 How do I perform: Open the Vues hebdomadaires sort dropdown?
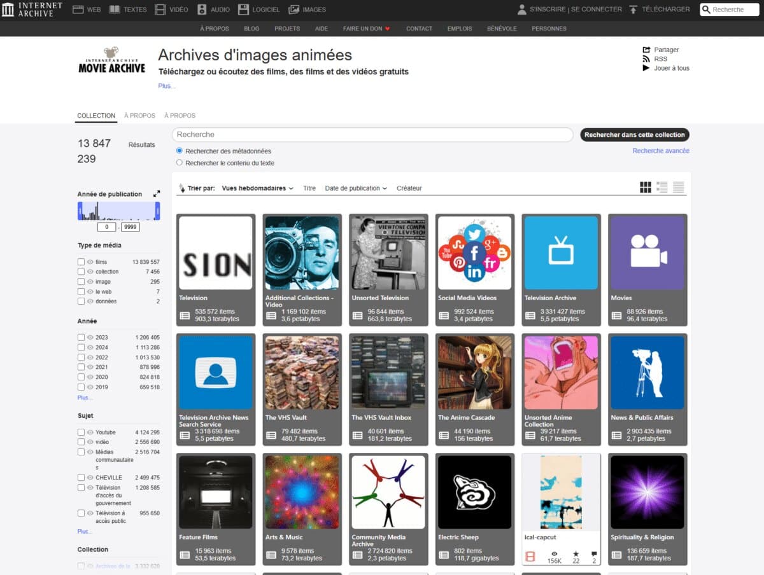point(258,188)
